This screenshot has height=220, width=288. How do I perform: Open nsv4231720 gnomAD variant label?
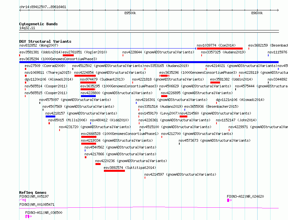point(95,127)
